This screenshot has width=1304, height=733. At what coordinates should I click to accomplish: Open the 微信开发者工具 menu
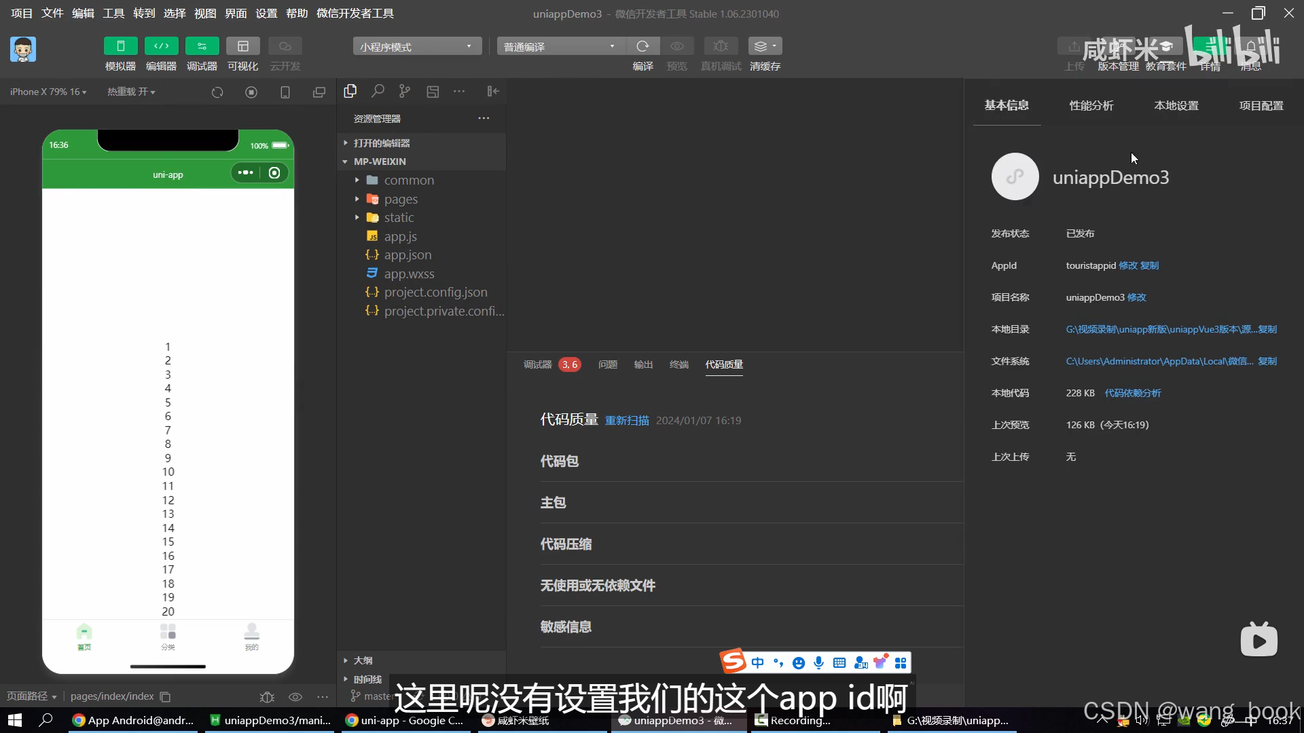[x=355, y=14]
